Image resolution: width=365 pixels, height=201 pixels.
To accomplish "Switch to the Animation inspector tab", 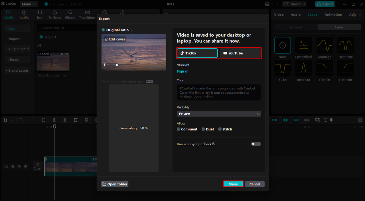I will (x=333, y=15).
